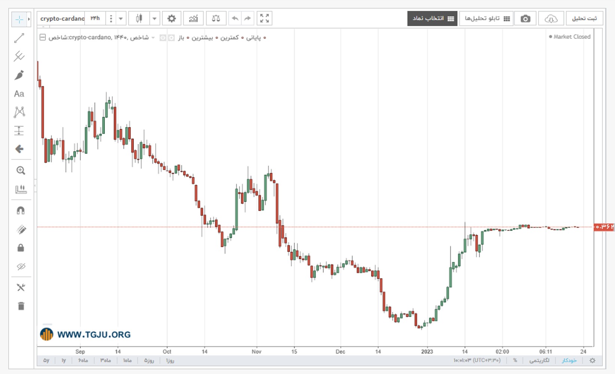Open the 24h interval selector
This screenshot has width=615, height=374.
coord(95,18)
